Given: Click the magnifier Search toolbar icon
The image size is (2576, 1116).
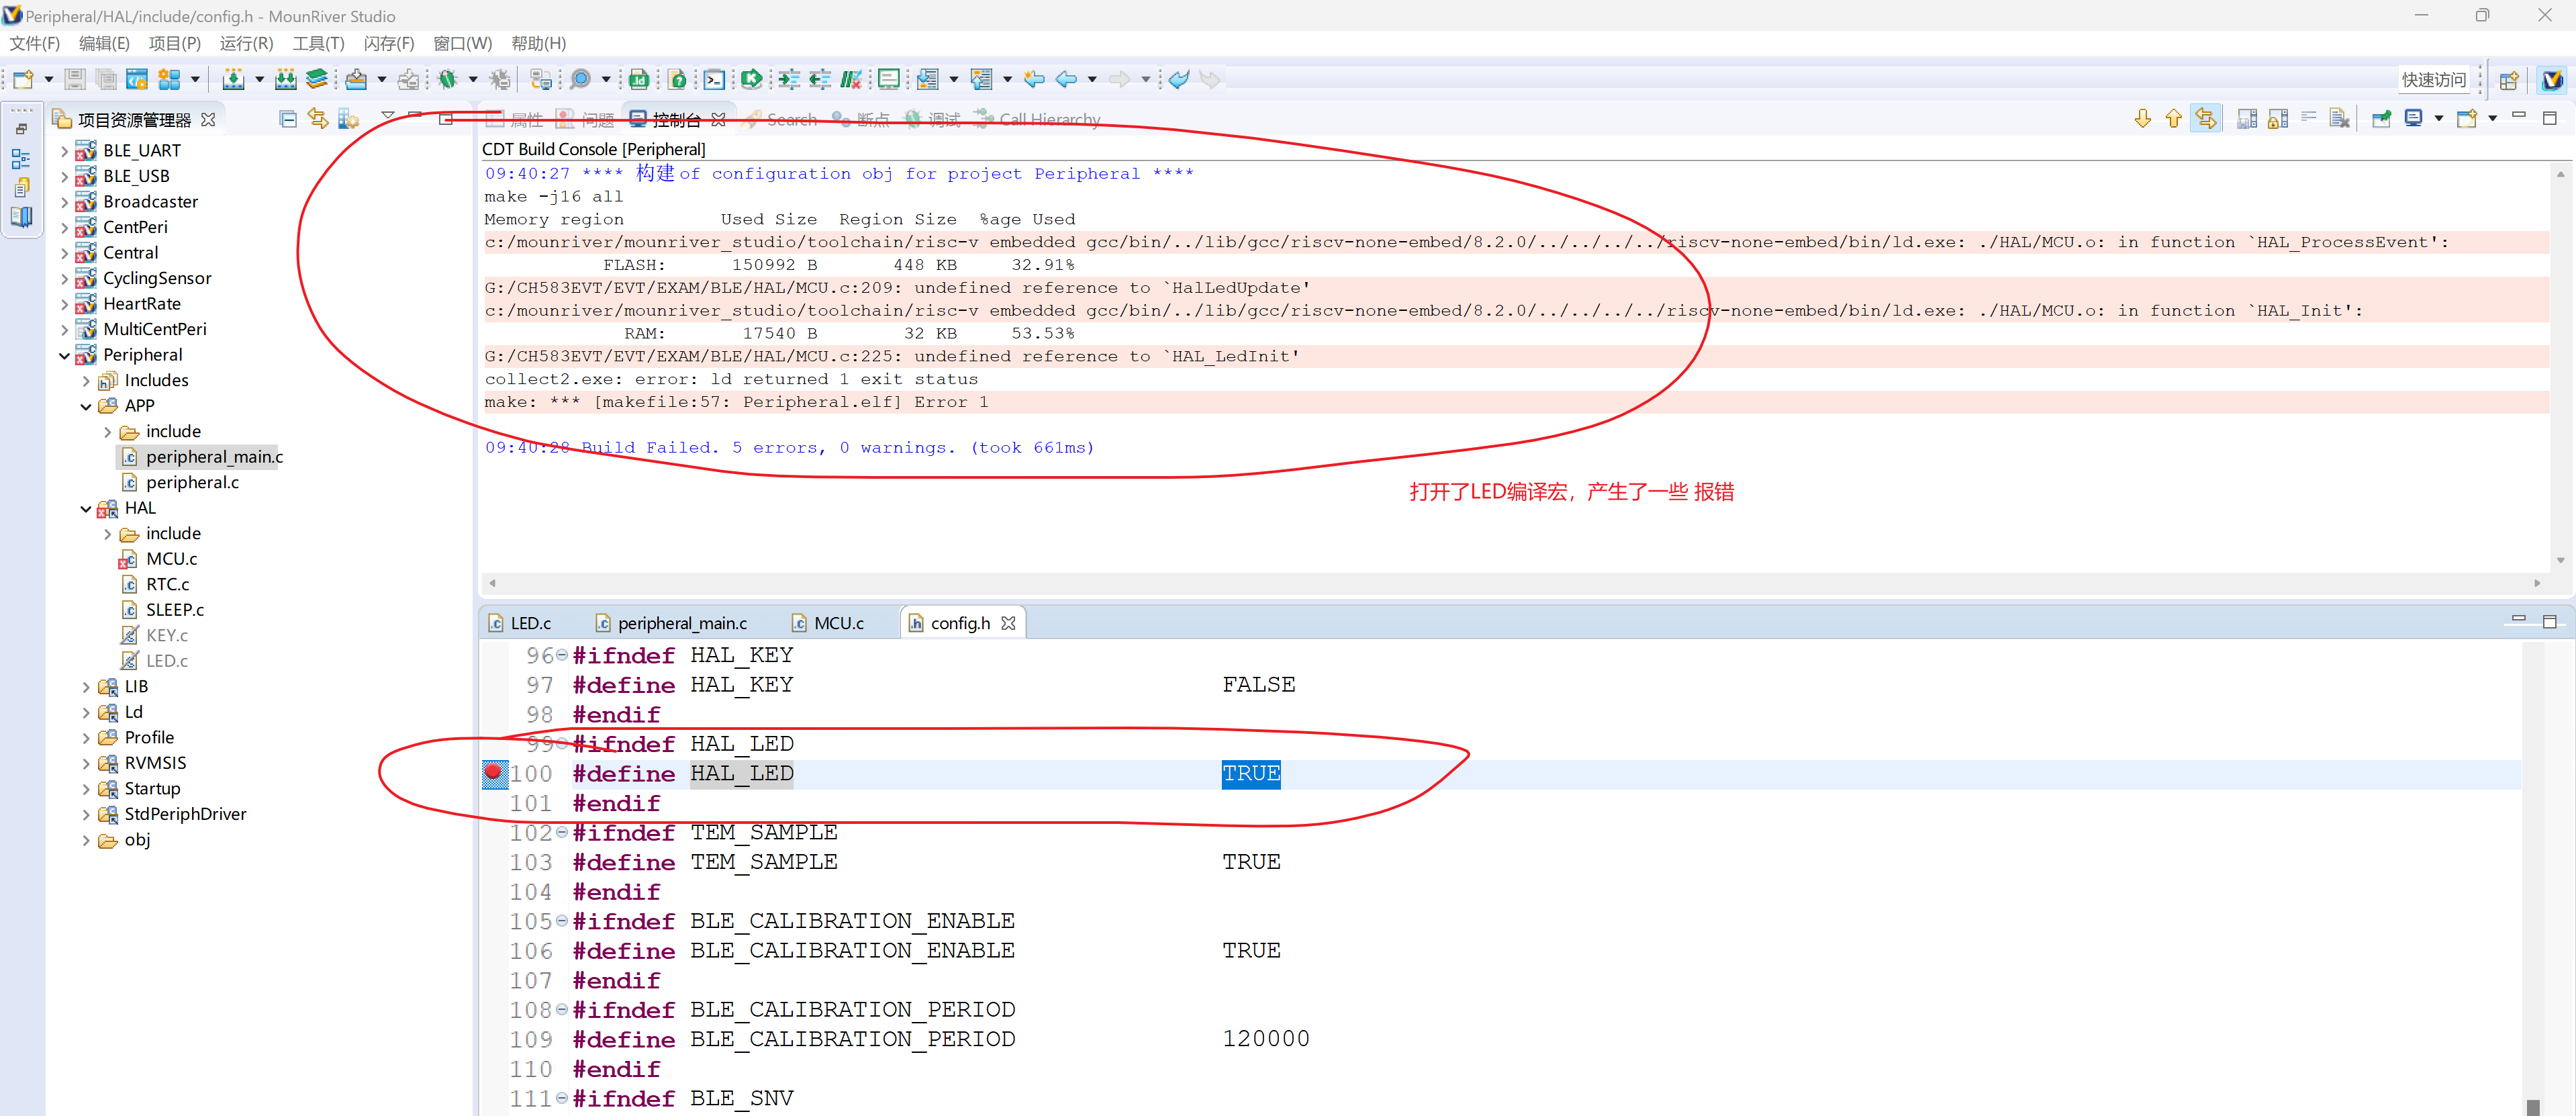Looking at the screenshot, I should (x=580, y=79).
